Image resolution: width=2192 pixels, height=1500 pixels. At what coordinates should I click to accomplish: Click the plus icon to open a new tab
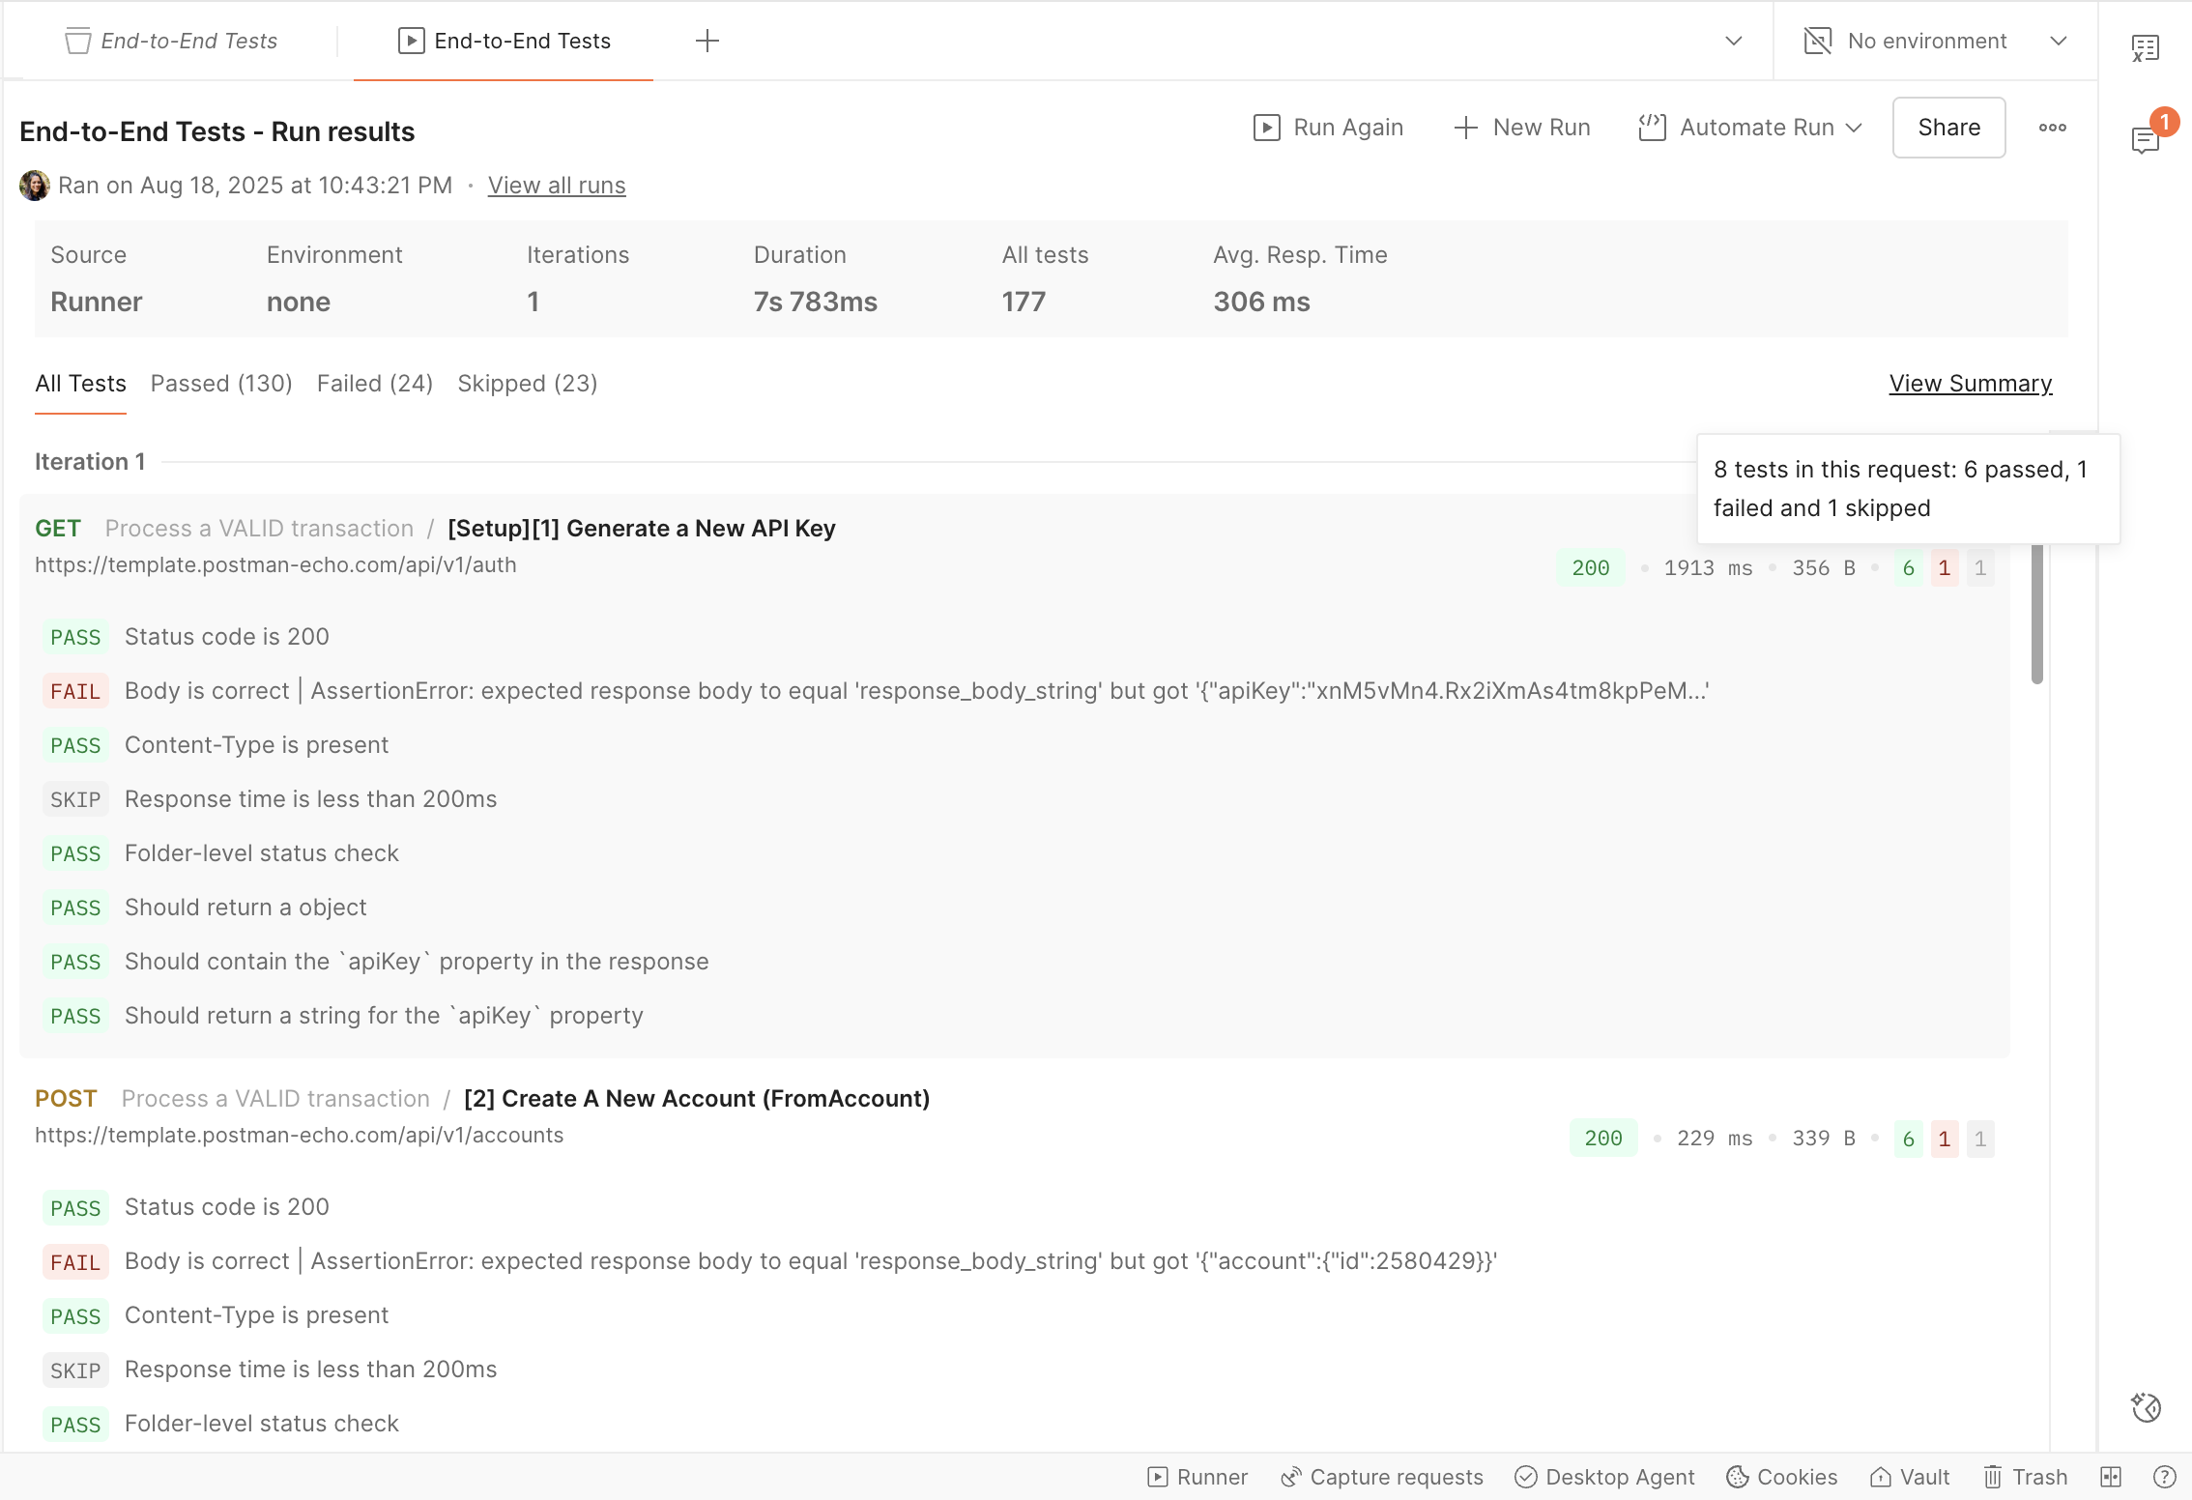point(707,41)
